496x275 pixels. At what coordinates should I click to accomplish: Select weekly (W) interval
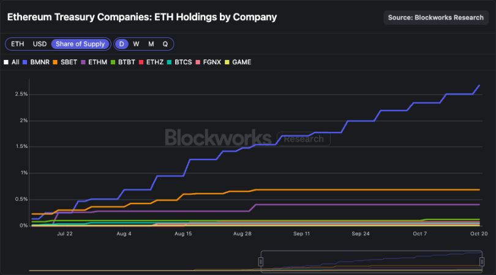tap(136, 44)
